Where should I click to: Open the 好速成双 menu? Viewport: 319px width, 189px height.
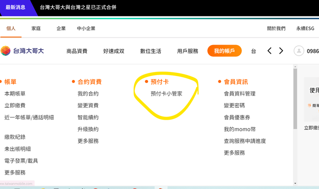114,51
